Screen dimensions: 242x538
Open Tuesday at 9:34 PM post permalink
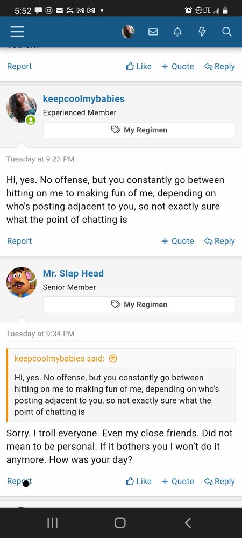click(x=40, y=334)
